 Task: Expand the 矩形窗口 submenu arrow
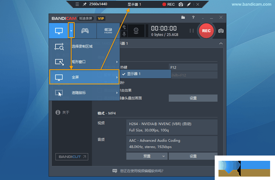tap(117, 62)
